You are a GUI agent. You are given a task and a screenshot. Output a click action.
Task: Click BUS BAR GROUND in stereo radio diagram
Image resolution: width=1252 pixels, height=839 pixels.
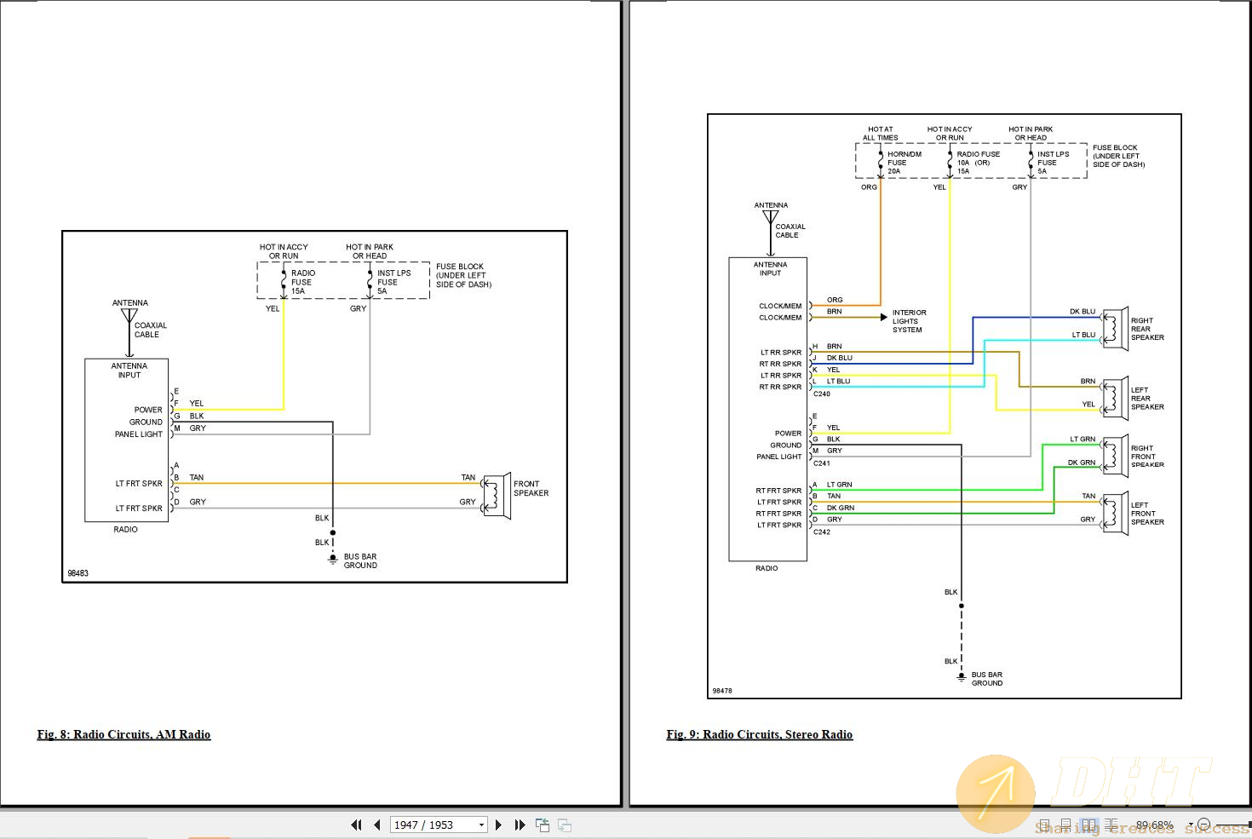click(x=986, y=679)
